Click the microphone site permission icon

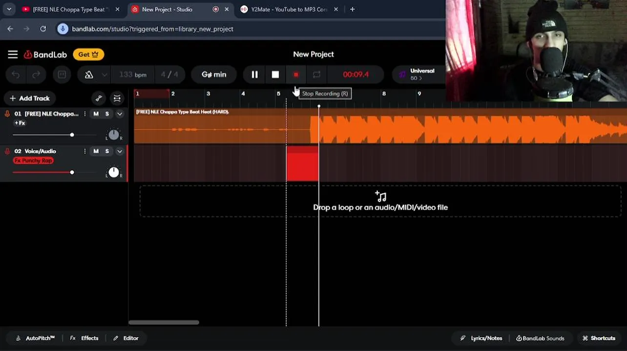click(63, 29)
